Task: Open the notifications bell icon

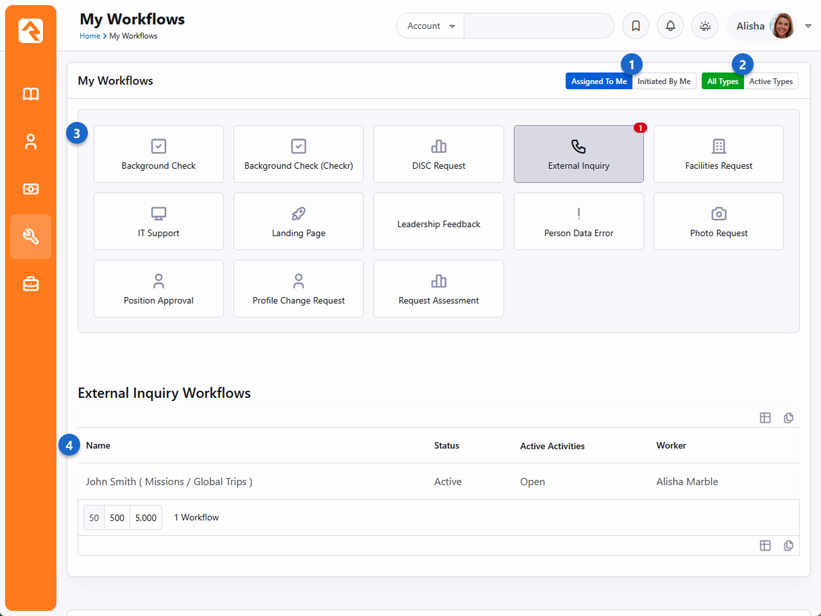Action: coord(670,26)
